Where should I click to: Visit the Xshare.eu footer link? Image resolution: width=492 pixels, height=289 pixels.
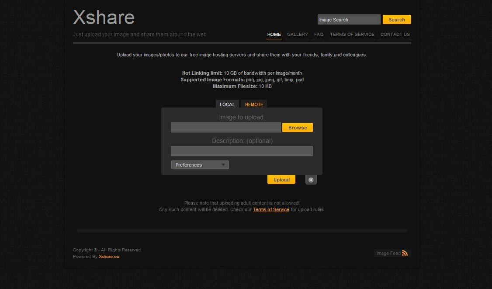coord(109,257)
